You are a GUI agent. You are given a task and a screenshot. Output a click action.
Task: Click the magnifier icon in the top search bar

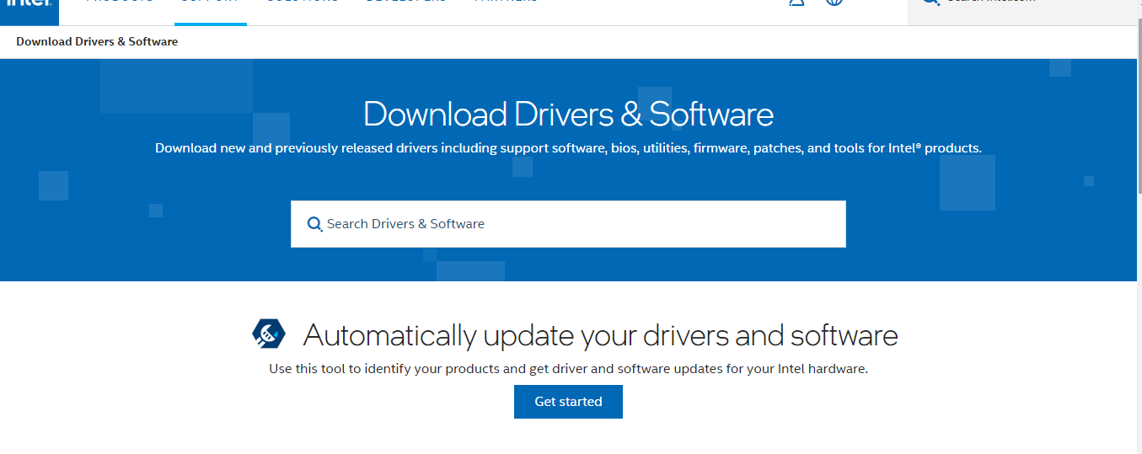[x=930, y=3]
